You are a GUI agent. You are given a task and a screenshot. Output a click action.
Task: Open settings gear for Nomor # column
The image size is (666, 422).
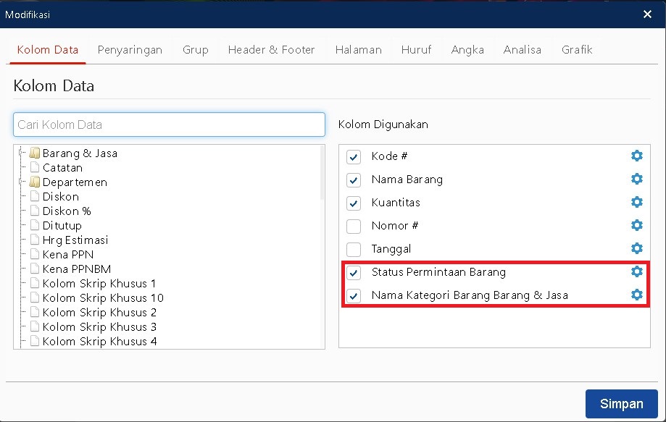pos(636,225)
